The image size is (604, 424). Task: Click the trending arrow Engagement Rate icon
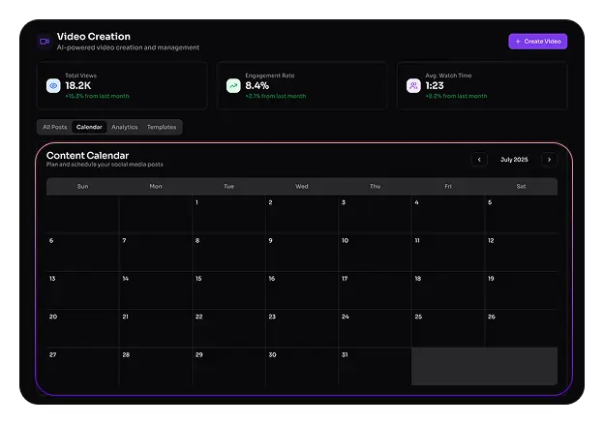tap(233, 85)
